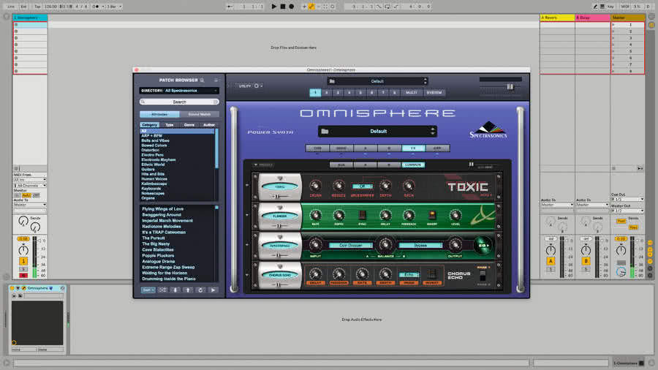
Task: Click the magnifier icon in patch Search field
Action: click(x=143, y=102)
